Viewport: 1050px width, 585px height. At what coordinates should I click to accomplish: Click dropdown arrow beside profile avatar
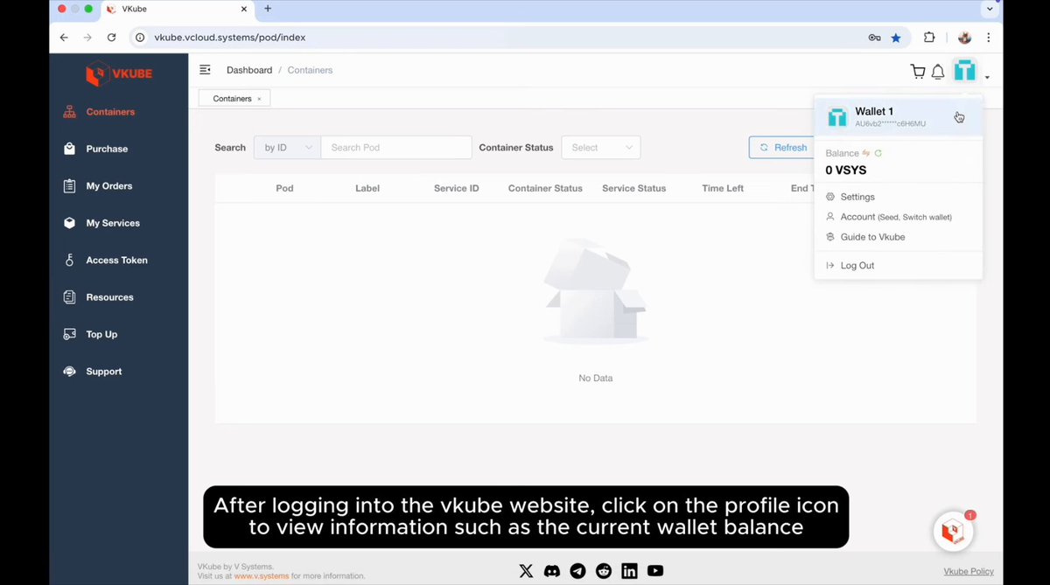(x=987, y=78)
